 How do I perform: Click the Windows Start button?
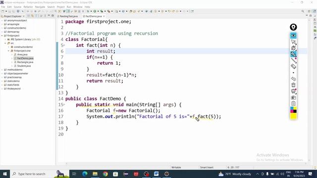click(5, 174)
